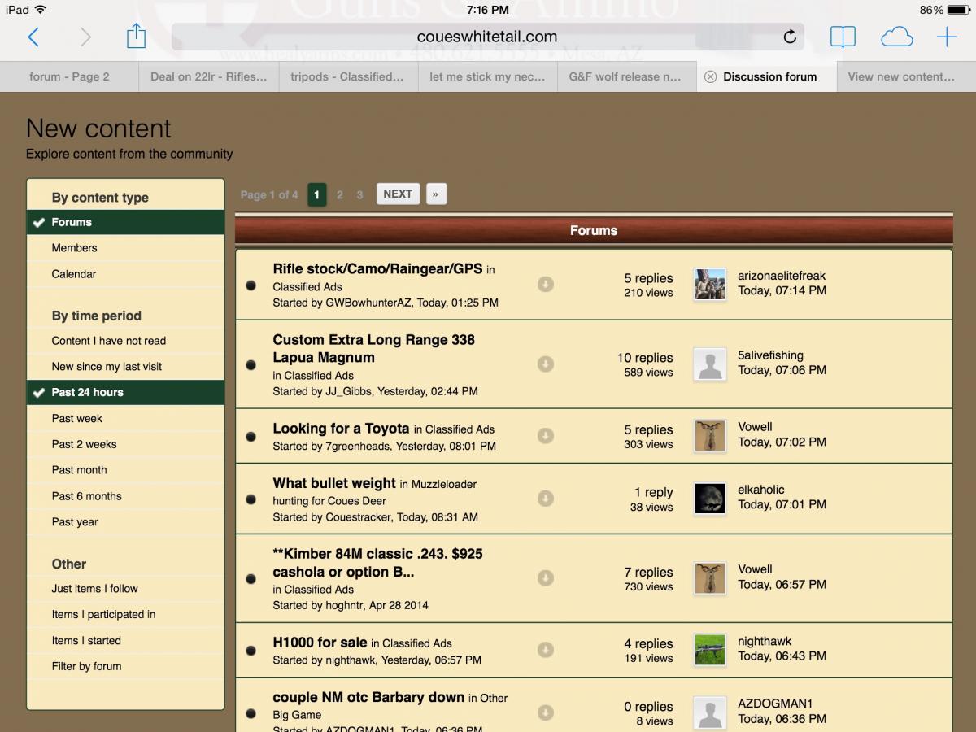
Task: Open 'couple NM otc Barbary down' topic
Action: [x=368, y=697]
